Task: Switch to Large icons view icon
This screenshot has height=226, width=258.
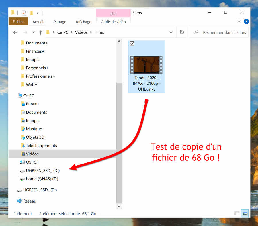Action: pos(245,213)
